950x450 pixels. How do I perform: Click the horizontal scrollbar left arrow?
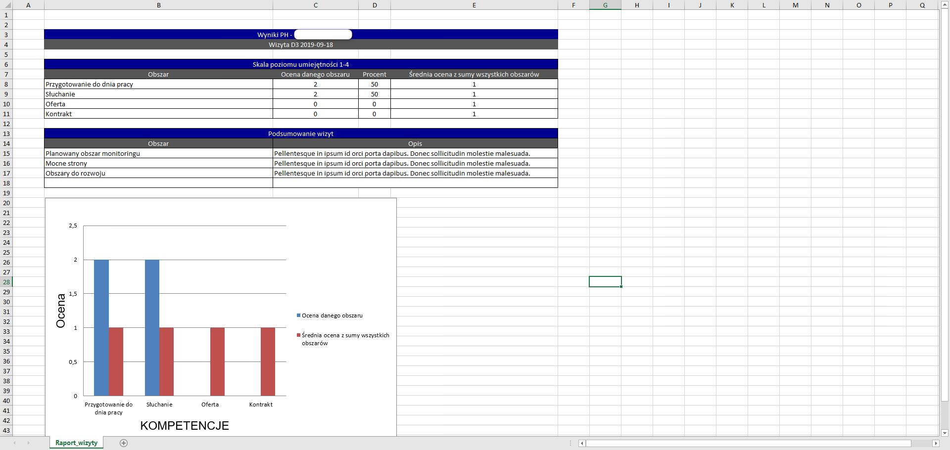(582, 443)
